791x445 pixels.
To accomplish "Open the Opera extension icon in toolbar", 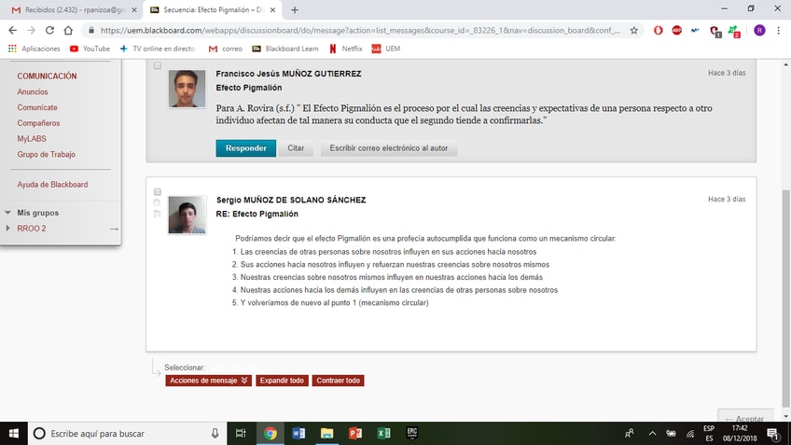I will (x=659, y=30).
